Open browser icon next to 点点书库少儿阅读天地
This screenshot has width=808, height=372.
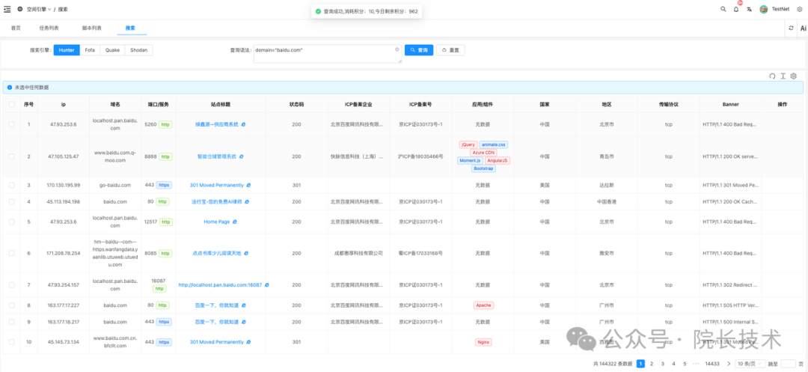(x=246, y=253)
